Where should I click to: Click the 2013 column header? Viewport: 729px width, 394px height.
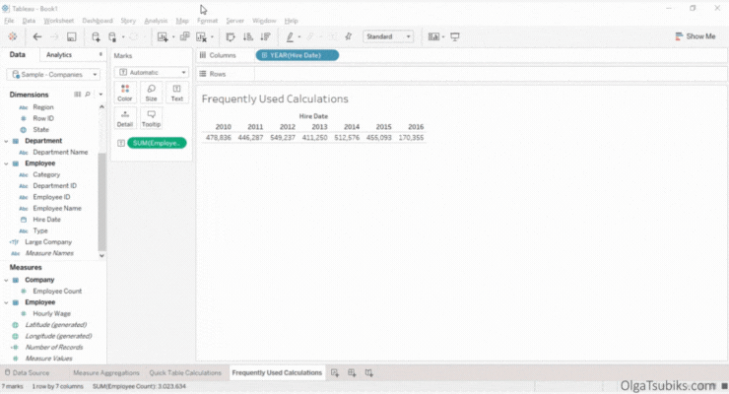(x=319, y=127)
